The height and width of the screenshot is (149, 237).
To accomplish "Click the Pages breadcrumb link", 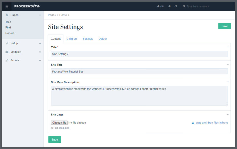I will pyautogui.click(x=52, y=15).
